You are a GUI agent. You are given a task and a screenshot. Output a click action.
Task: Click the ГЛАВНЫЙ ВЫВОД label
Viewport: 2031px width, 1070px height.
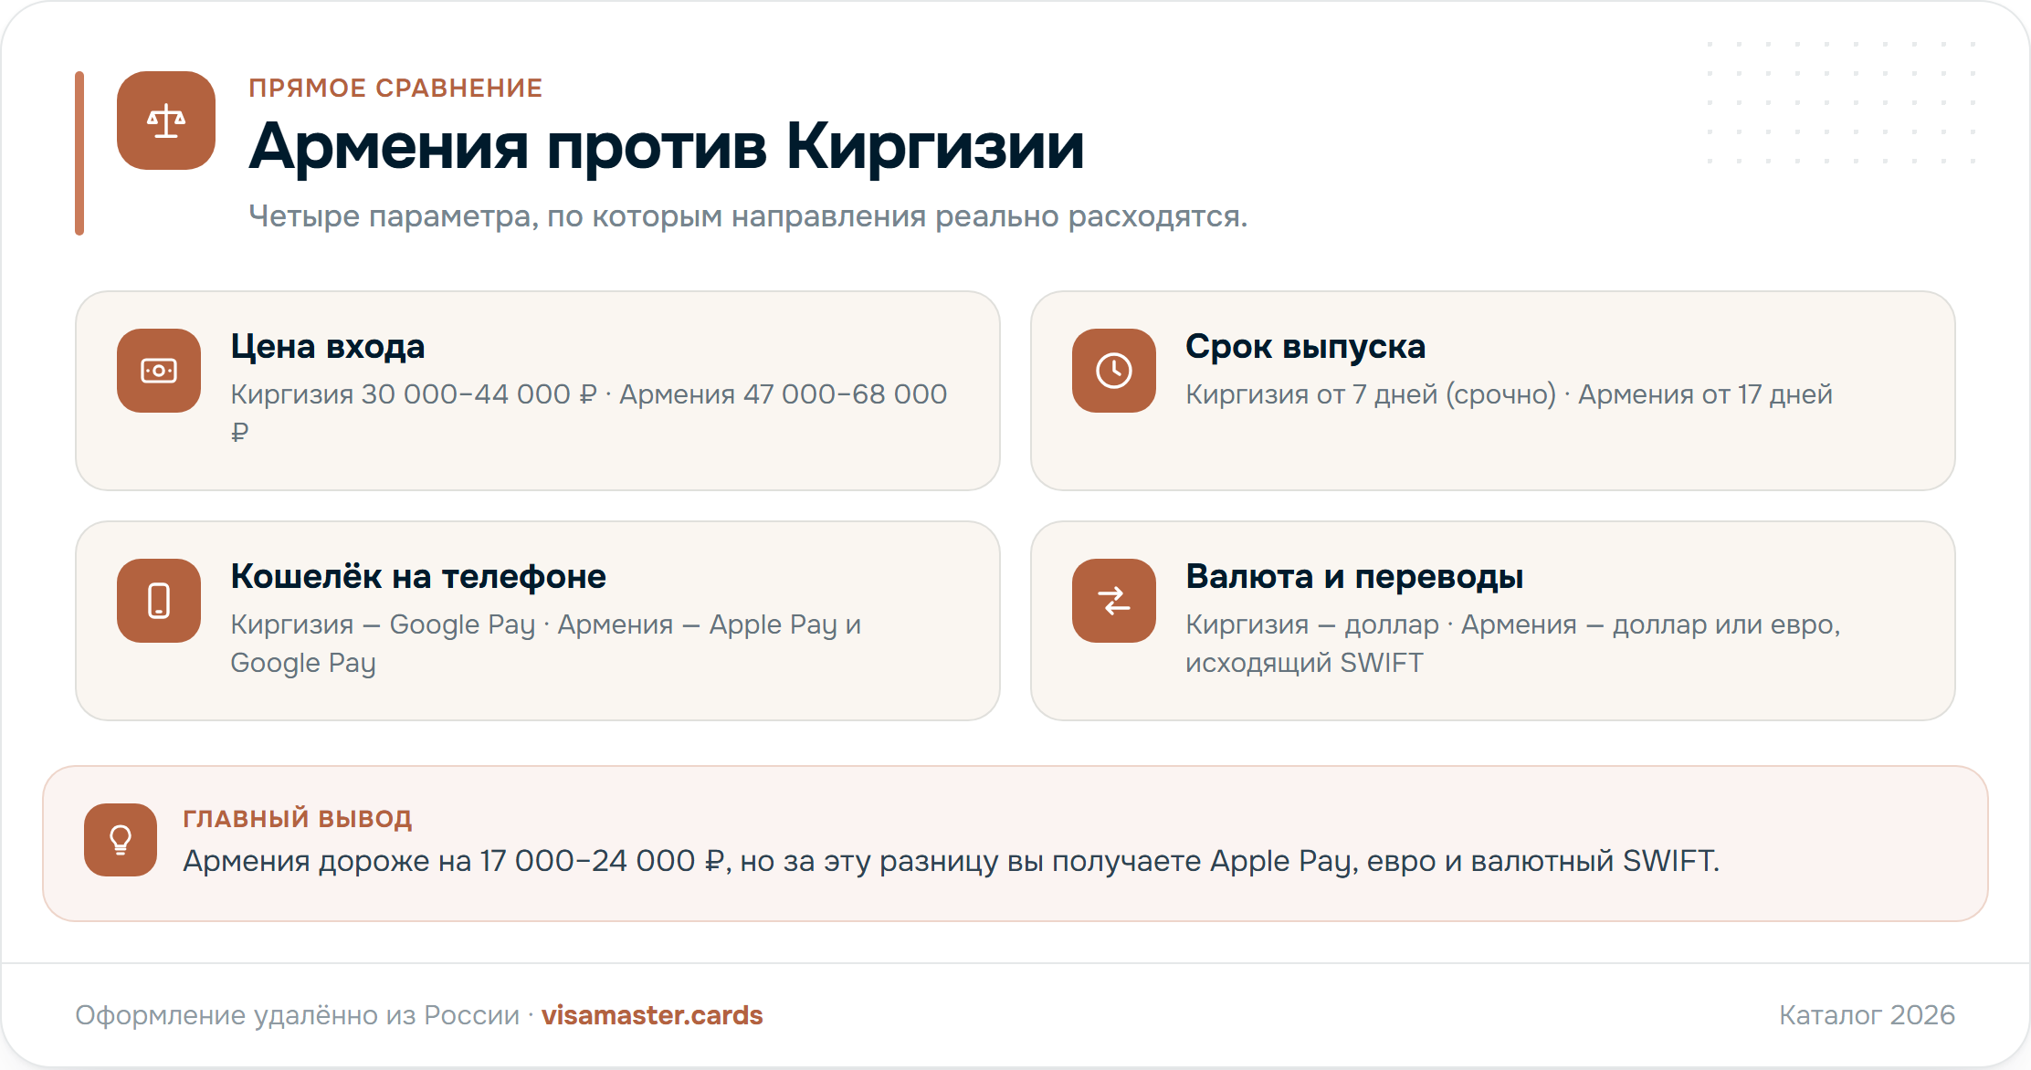pyautogui.click(x=298, y=818)
